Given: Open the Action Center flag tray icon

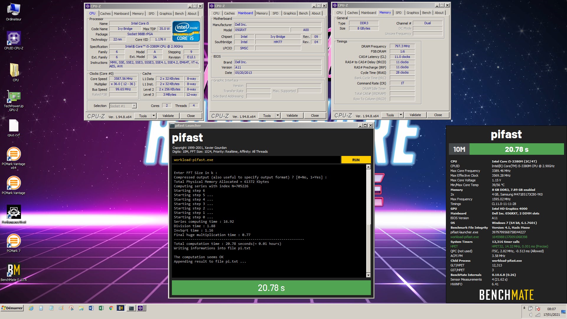Looking at the screenshot, I should coord(538,309).
